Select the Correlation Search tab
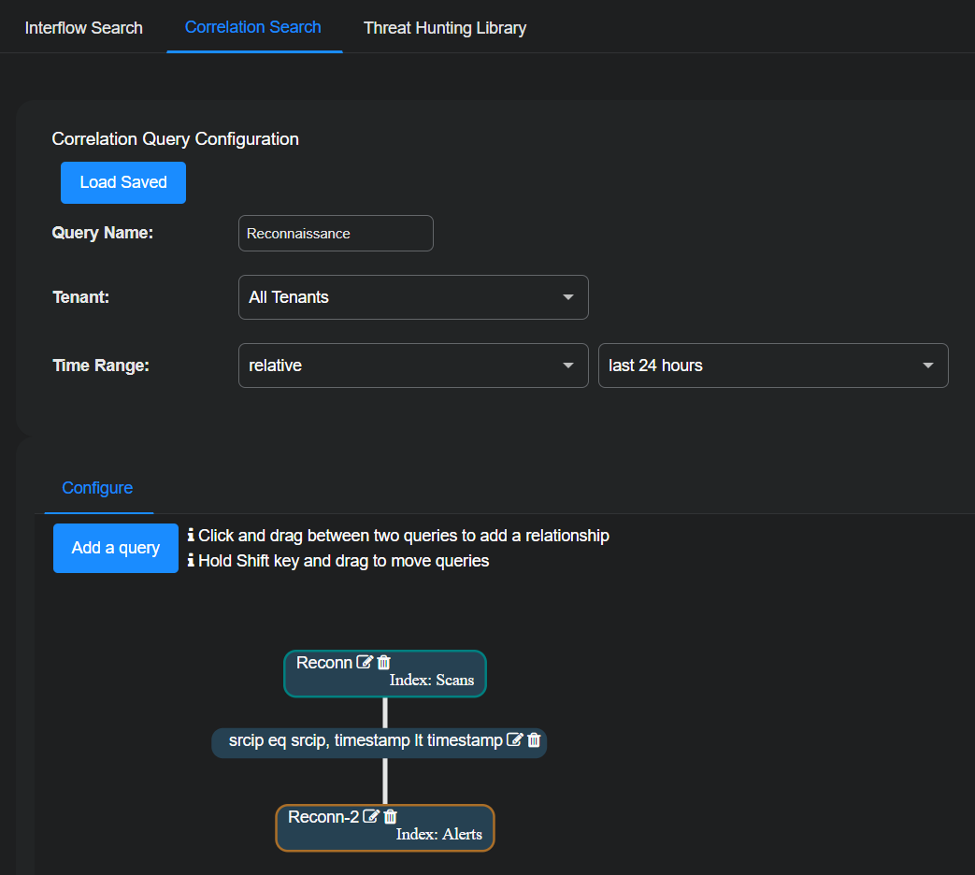975x875 pixels. pyautogui.click(x=253, y=27)
